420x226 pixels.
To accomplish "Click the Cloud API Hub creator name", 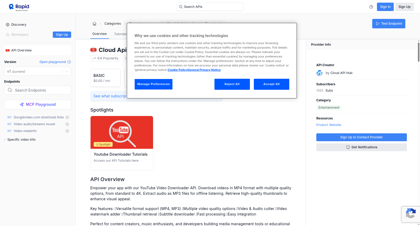I will point(341,73).
